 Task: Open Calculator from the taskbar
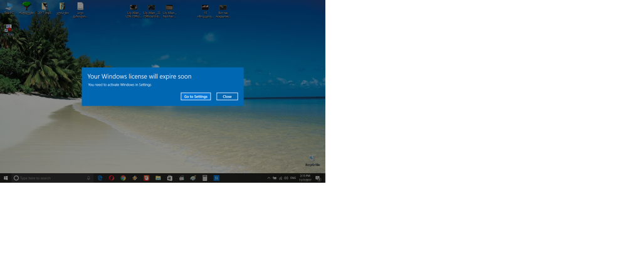pyautogui.click(x=205, y=178)
